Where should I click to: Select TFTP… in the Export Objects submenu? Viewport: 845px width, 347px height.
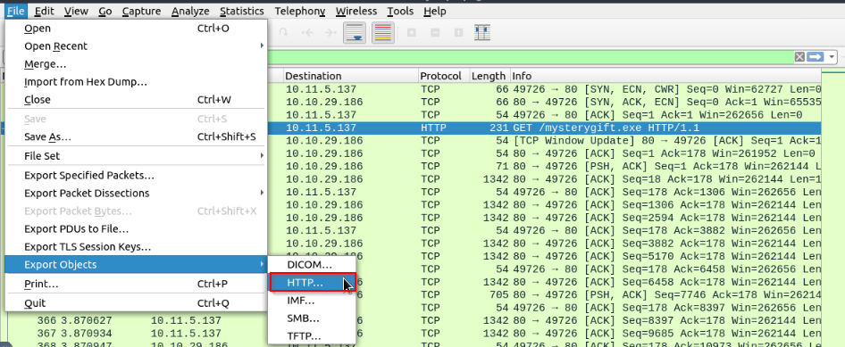[x=312, y=336]
